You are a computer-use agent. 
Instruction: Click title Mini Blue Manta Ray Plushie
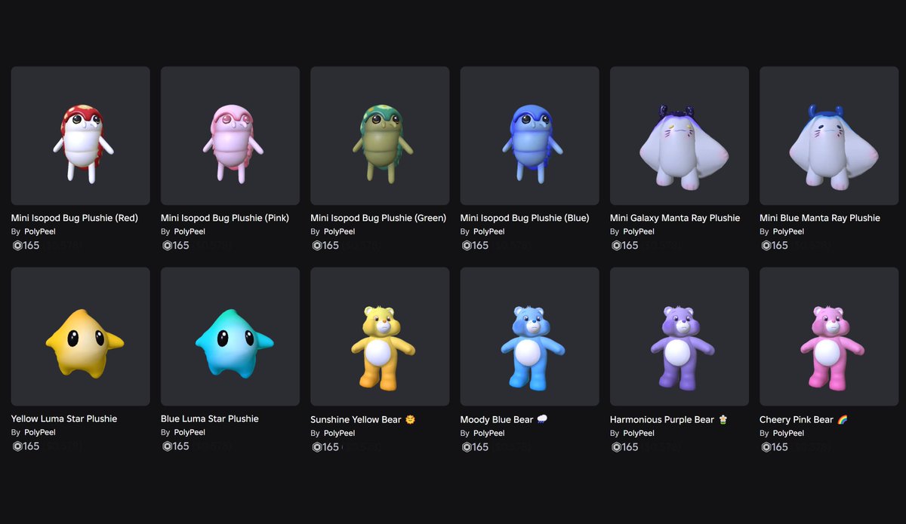[820, 218]
